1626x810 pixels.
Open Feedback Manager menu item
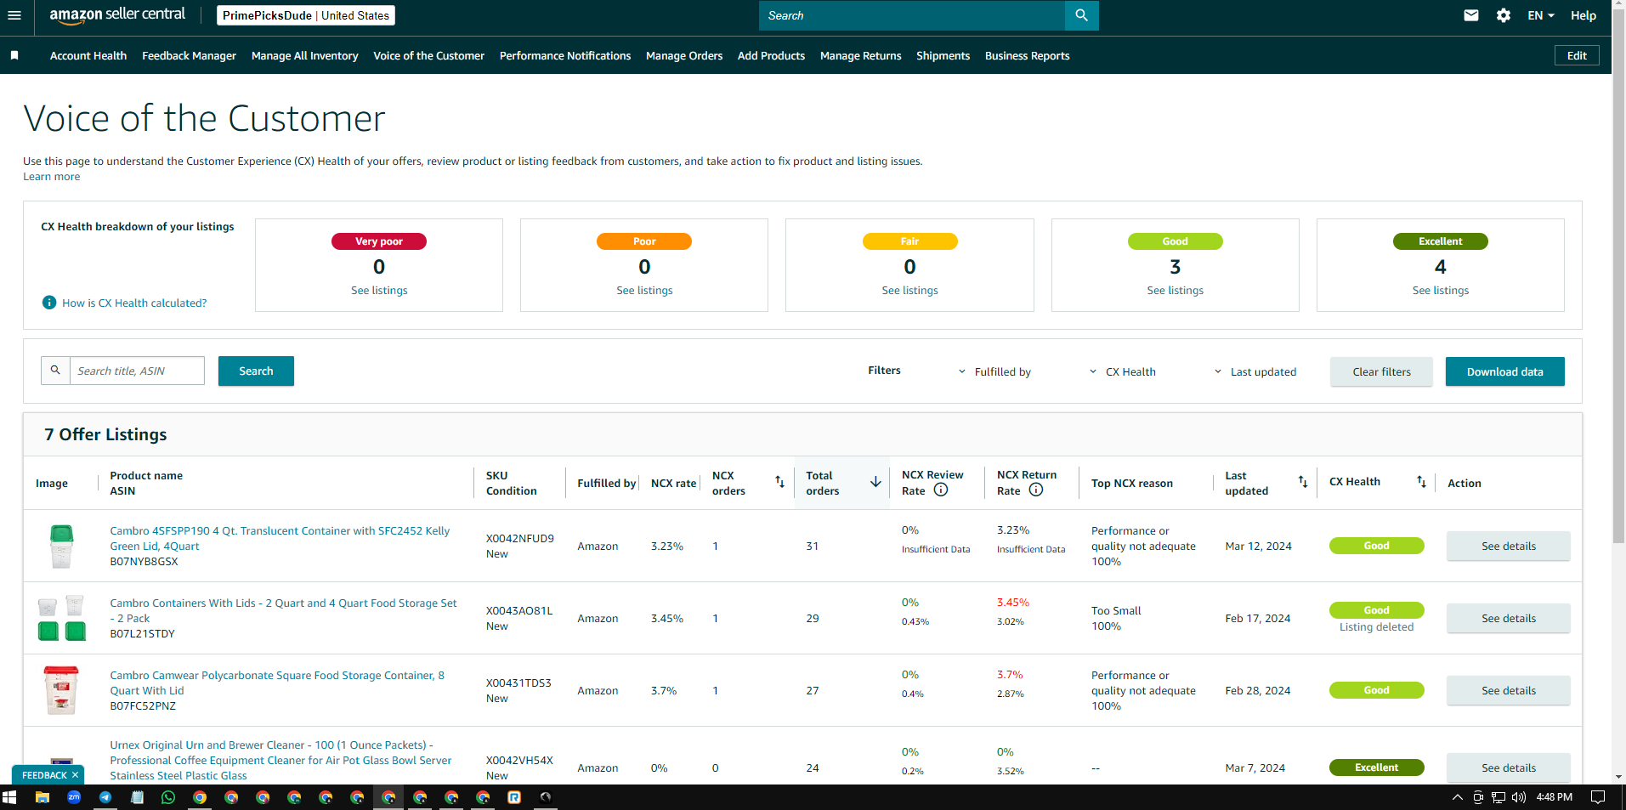point(189,55)
